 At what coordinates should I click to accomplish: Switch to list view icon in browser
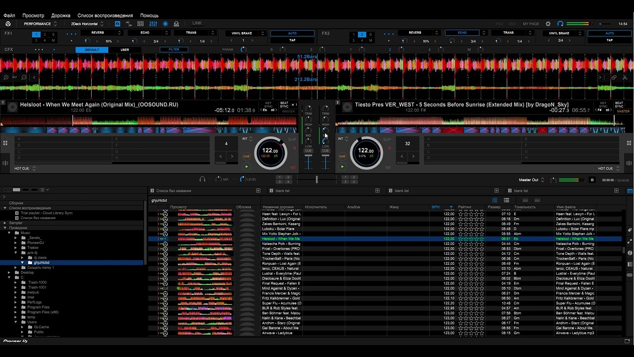tap(494, 200)
